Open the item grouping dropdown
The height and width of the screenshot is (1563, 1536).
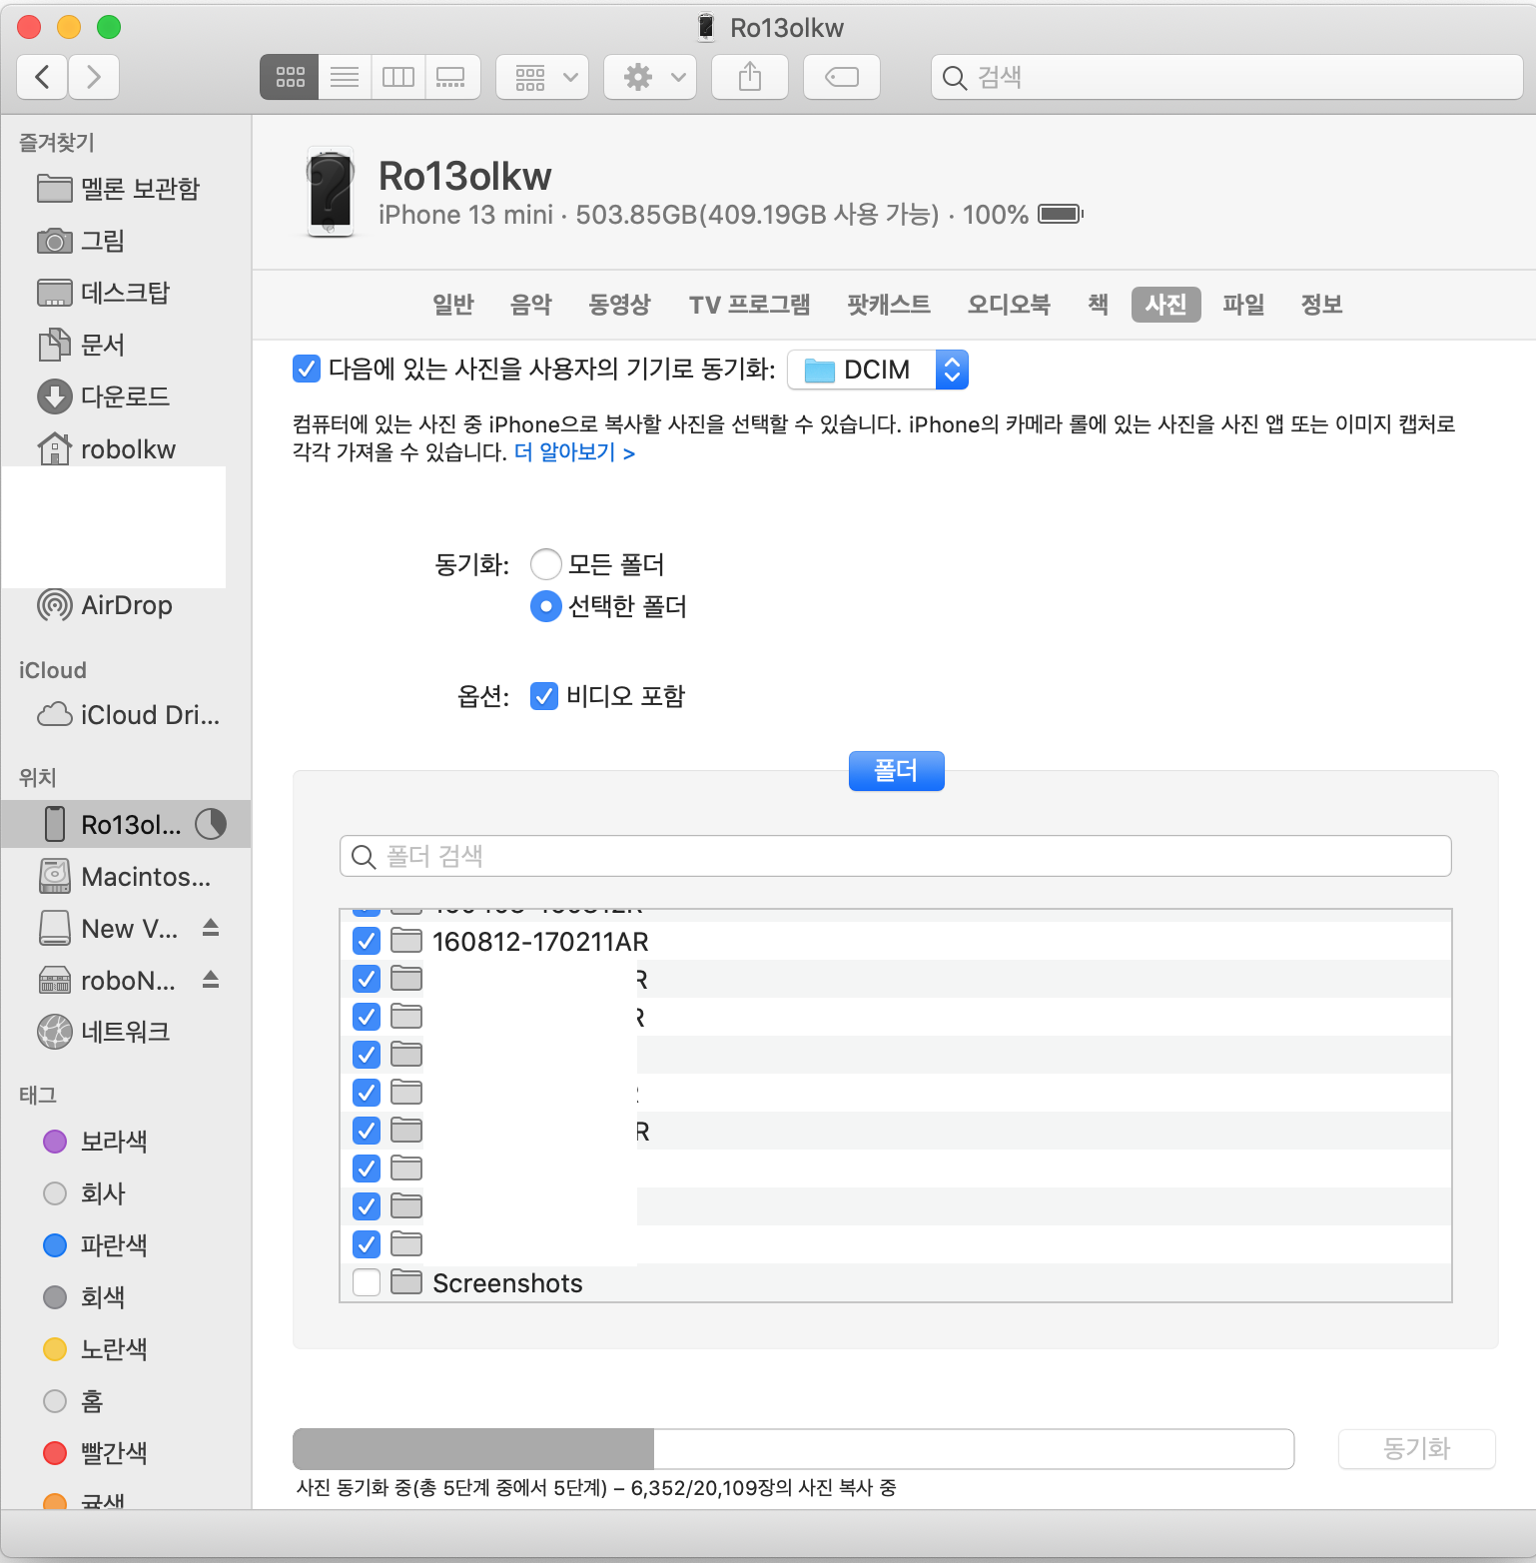[x=542, y=77]
